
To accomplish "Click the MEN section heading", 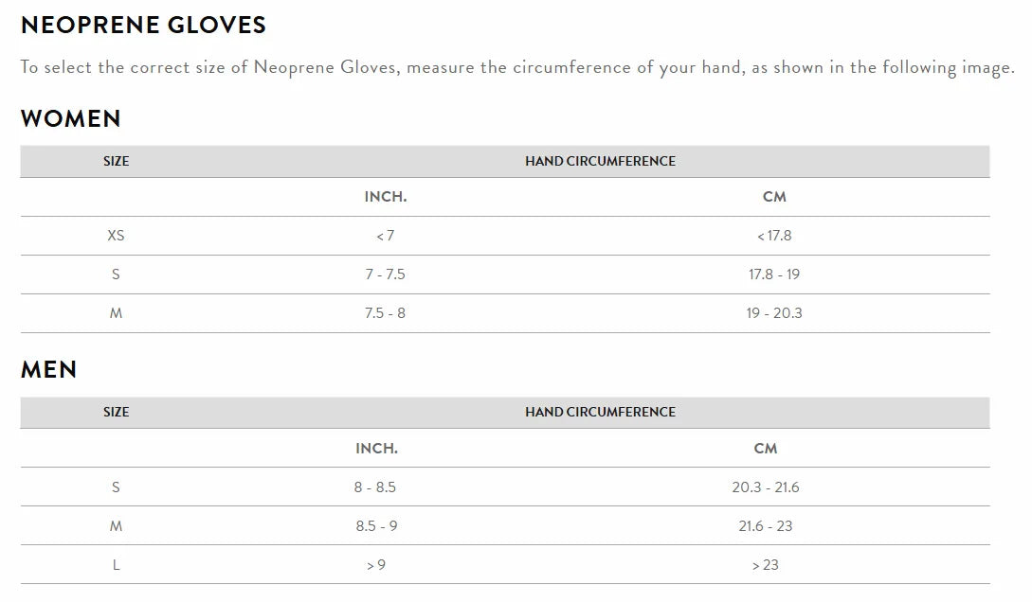I will click(x=49, y=370).
